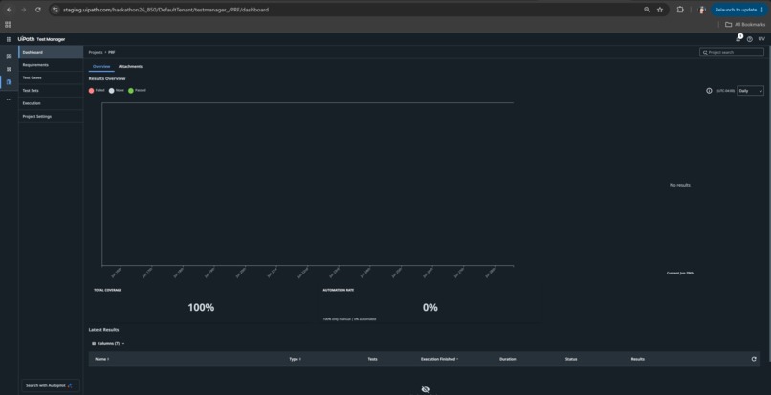Click Relaunch to update button
Viewport: 771px width, 395px height.
click(739, 10)
